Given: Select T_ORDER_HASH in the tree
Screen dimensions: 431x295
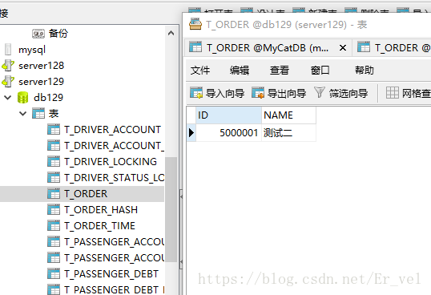Looking at the screenshot, I should tap(101, 210).
